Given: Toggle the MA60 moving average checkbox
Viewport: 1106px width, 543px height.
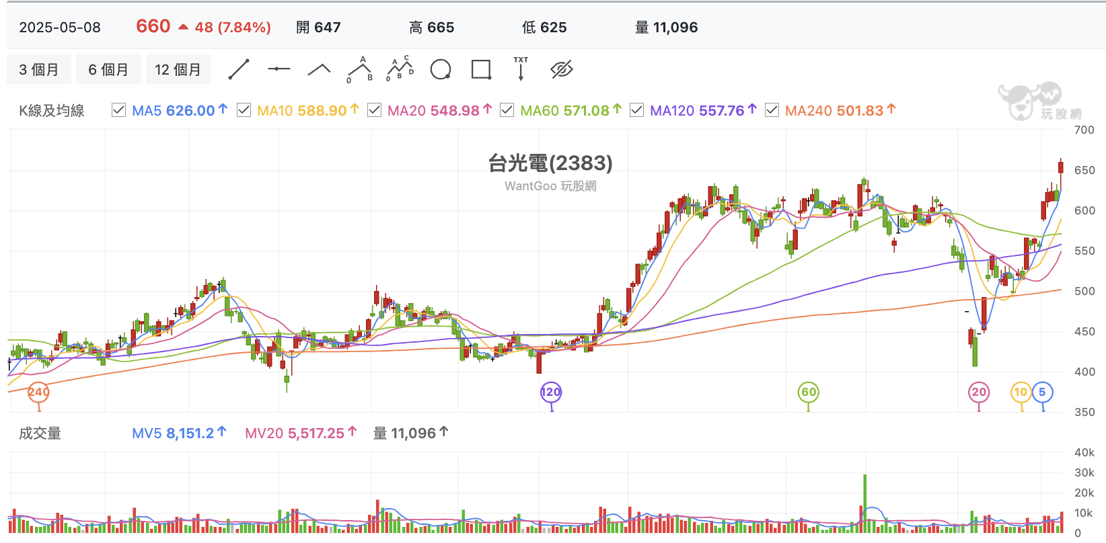Looking at the screenshot, I should click(x=507, y=110).
